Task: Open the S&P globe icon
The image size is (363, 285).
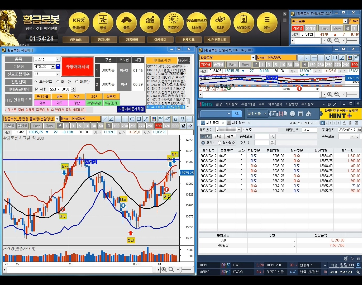Action: (x=220, y=22)
